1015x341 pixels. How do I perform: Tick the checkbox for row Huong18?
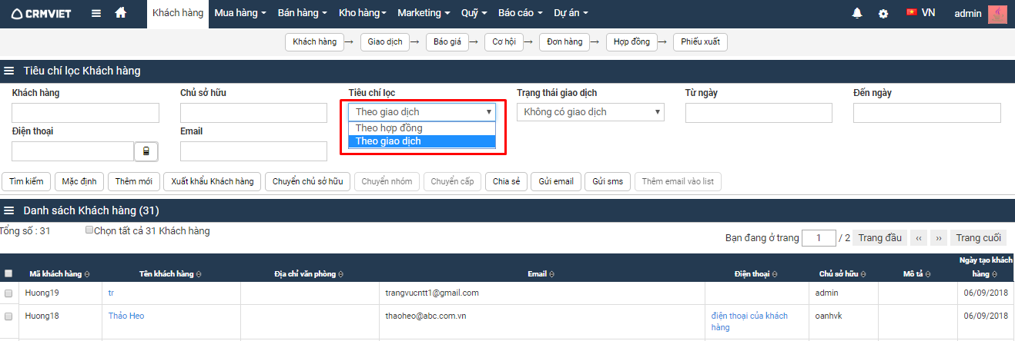tap(8, 316)
